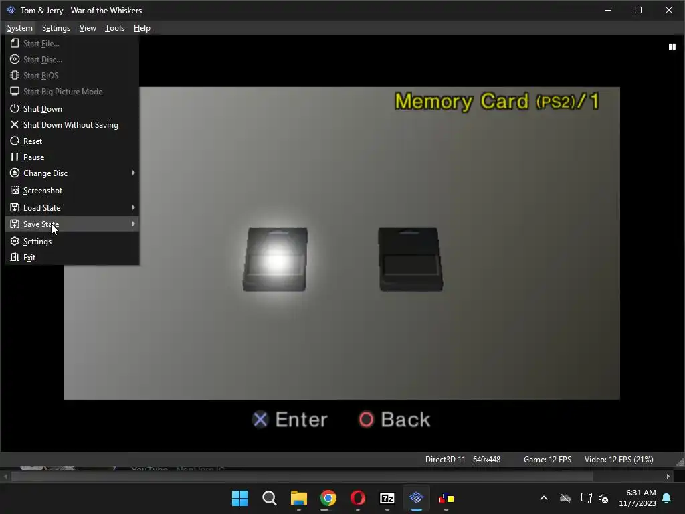Click the pause indicator in top-right corner
Screen dimensions: 685x514
pos(672,47)
